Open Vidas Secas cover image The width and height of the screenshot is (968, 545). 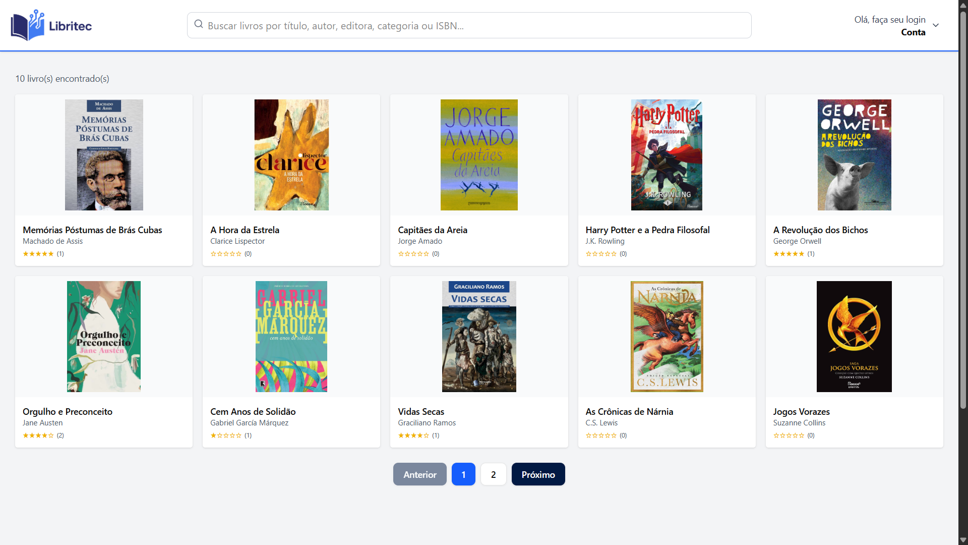tap(479, 337)
